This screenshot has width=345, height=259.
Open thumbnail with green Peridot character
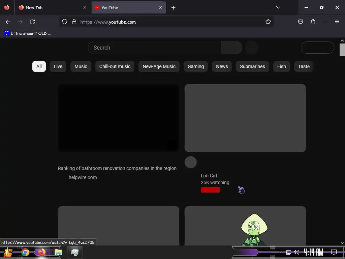click(245, 226)
